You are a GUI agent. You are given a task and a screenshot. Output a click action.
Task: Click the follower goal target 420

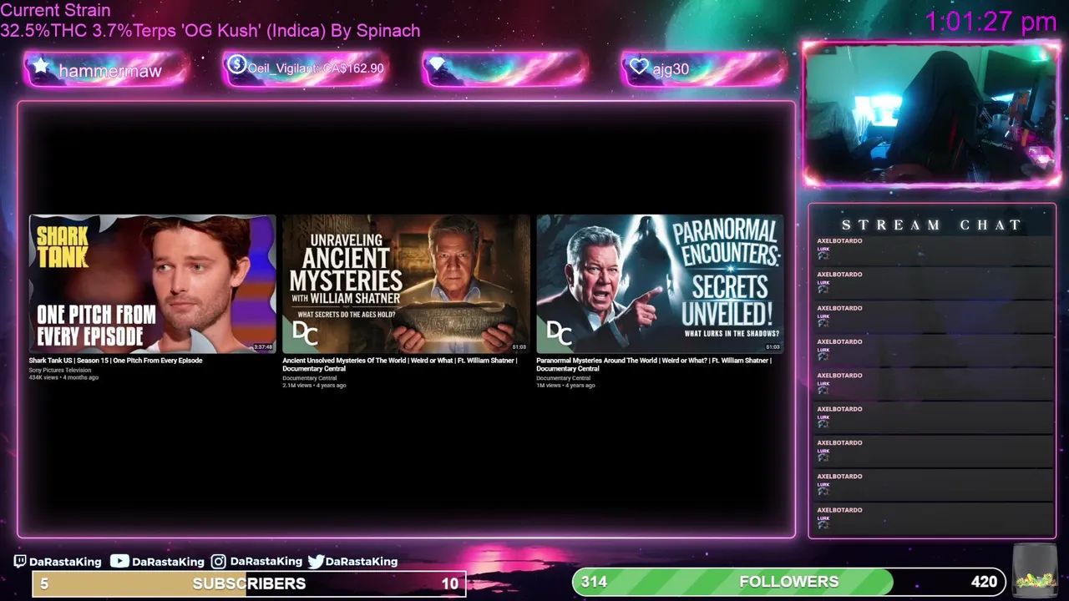tap(984, 582)
